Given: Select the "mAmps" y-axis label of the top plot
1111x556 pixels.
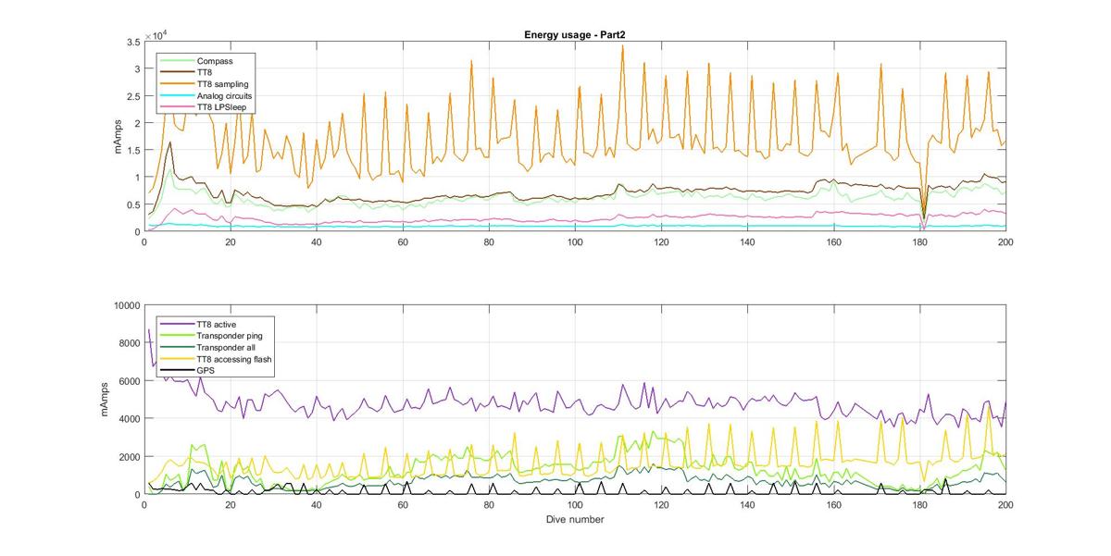Looking at the screenshot, I should coord(119,136).
